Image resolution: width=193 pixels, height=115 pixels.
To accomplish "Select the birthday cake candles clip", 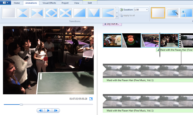I will tap(131, 41).
